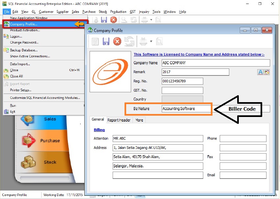The image size is (280, 199).
Task: Click red Cancel icon in main window toolbar
Action: click(x=114, y=20)
